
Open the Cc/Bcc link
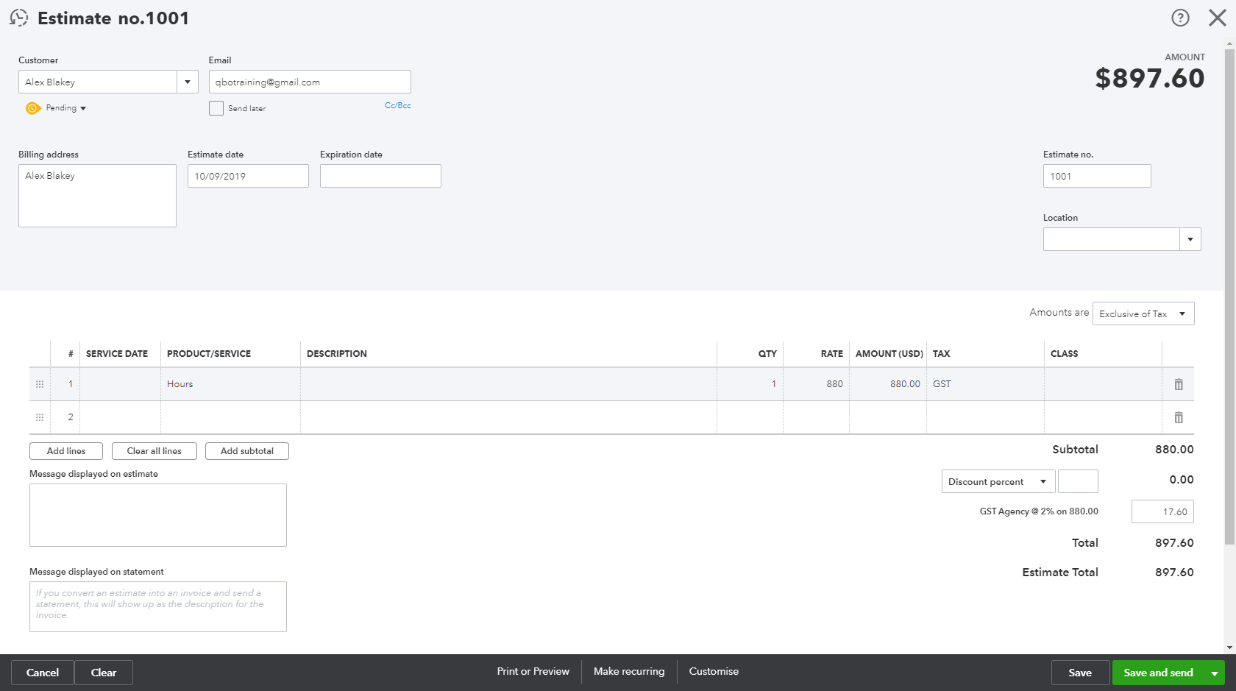point(397,105)
